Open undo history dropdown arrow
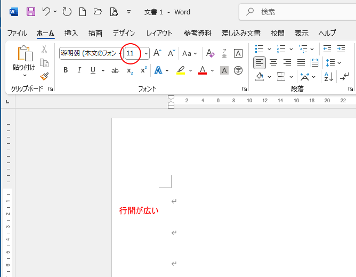This screenshot has width=356, height=277. tap(55, 11)
